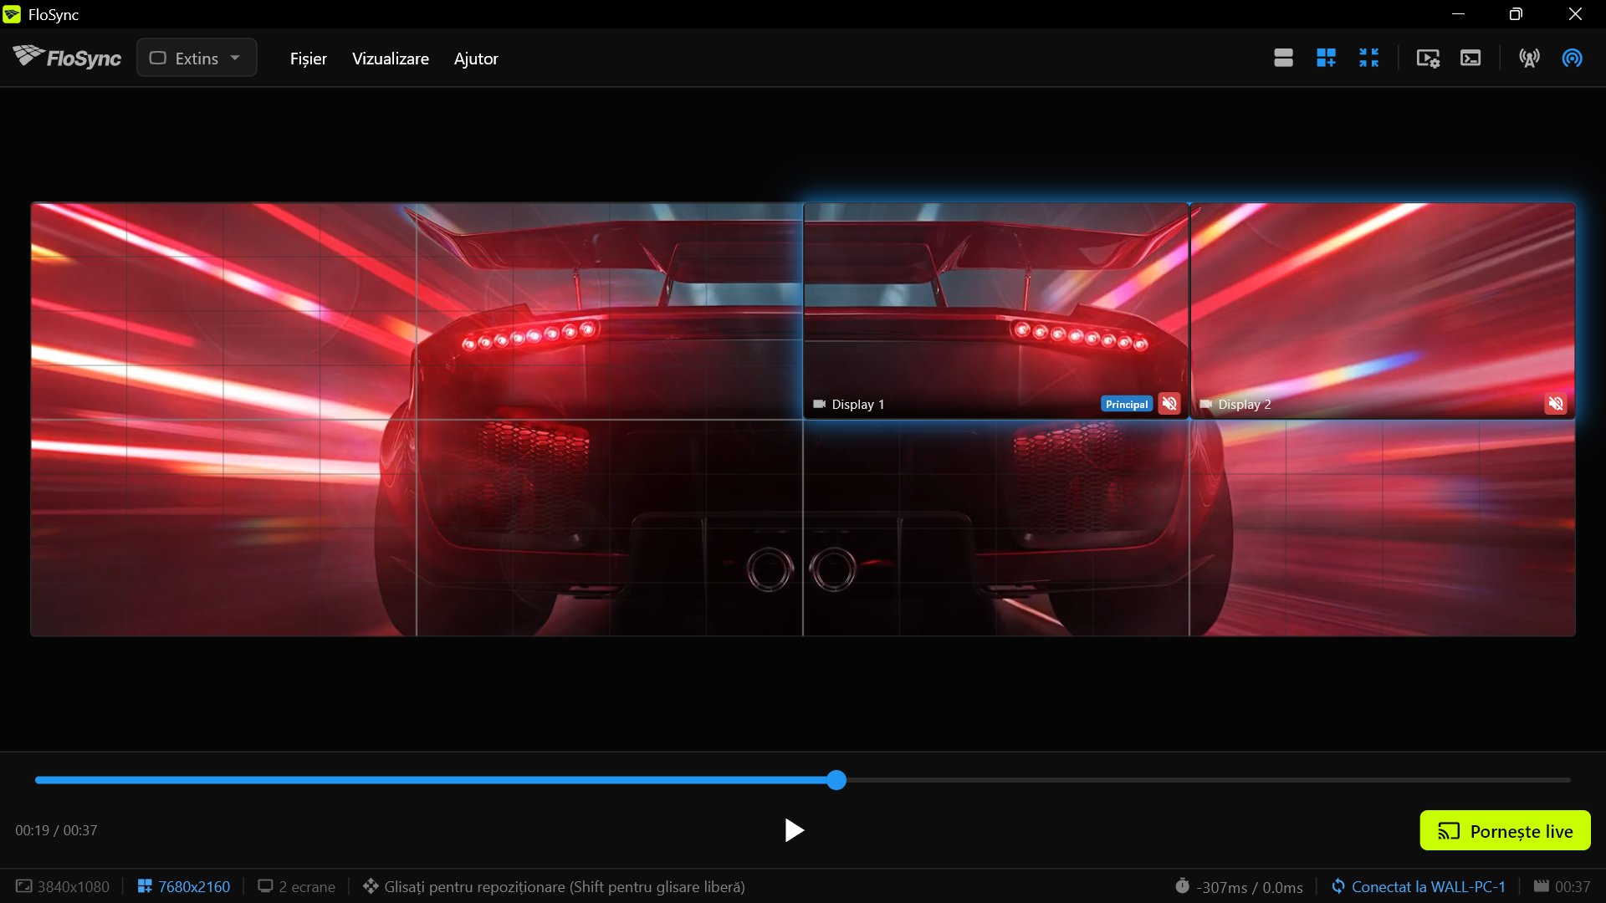This screenshot has width=1606, height=903.
Task: Click the -307ms sync offset status
Action: pos(1239,886)
